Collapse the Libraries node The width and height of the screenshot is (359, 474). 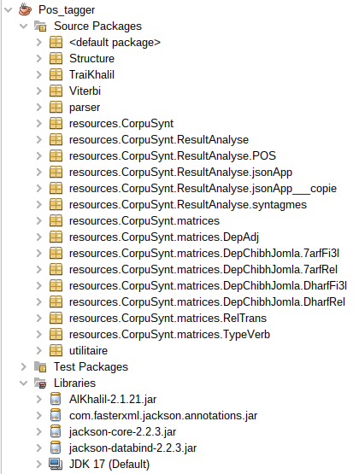24,383
